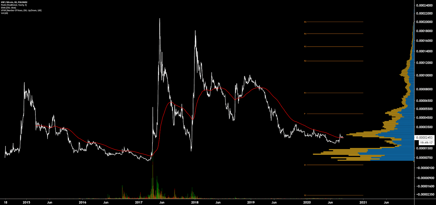This screenshot has width=436, height=205.
Task: Click the R3 pivot line label
Action: (x=305, y=47)
